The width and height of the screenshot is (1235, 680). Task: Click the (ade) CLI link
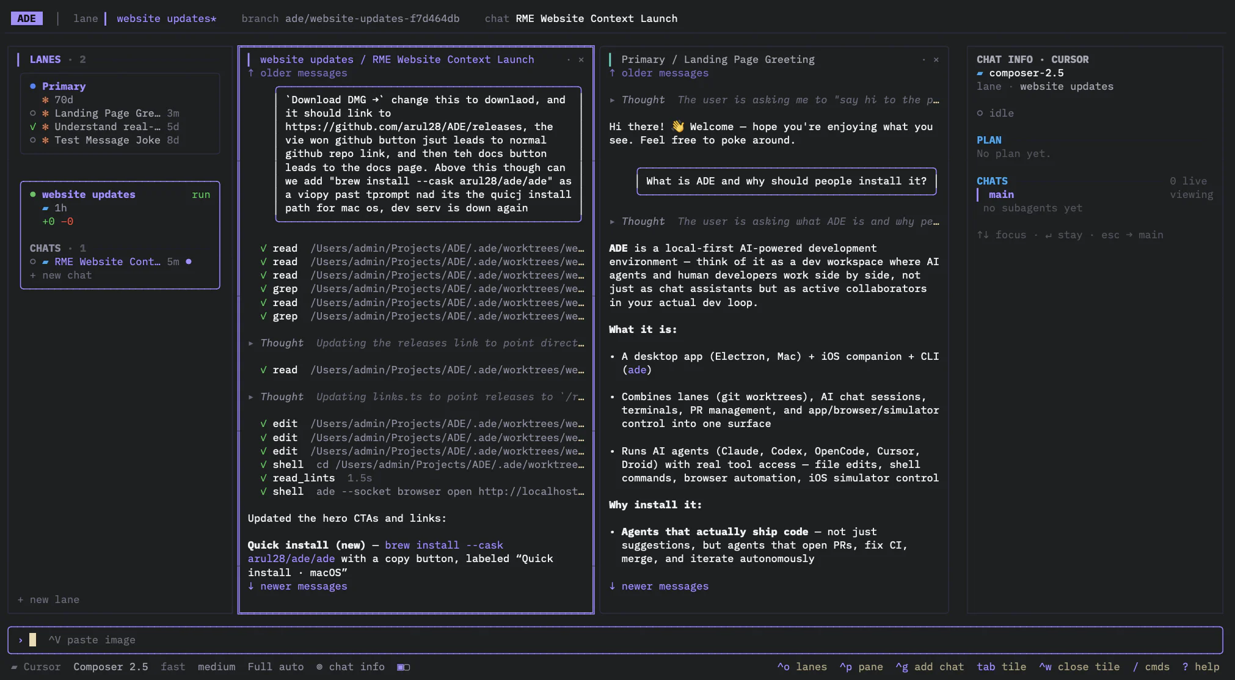click(x=637, y=370)
